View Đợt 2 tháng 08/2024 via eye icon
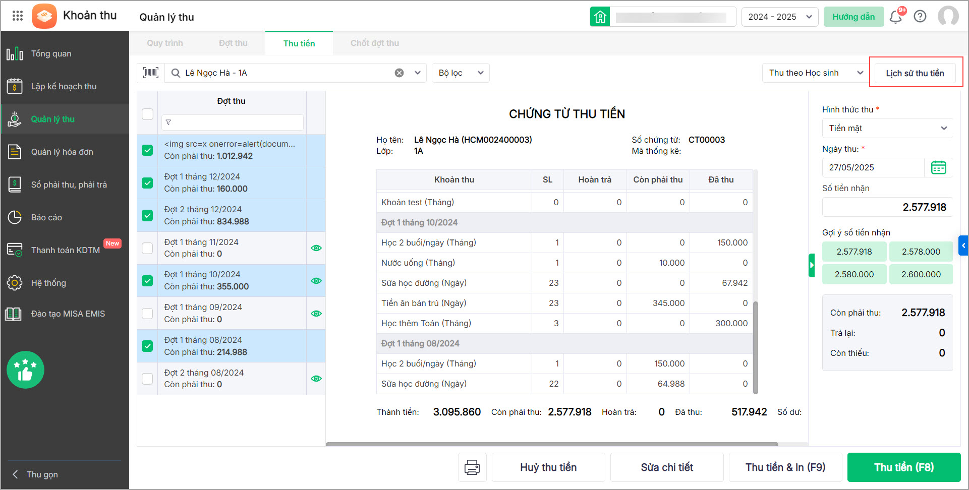Screen dimensions: 969x490 [316, 379]
